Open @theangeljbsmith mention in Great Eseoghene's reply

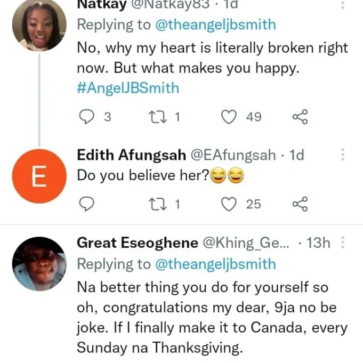215,264
